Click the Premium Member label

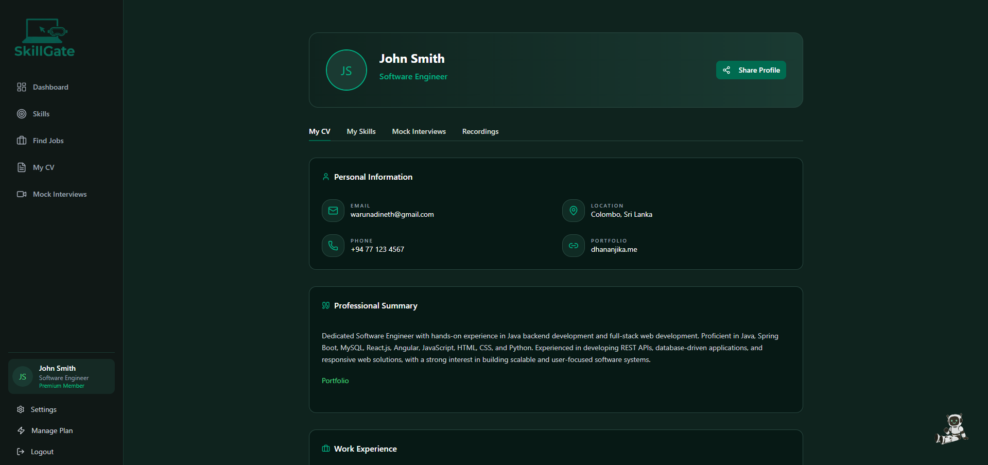pyautogui.click(x=62, y=386)
